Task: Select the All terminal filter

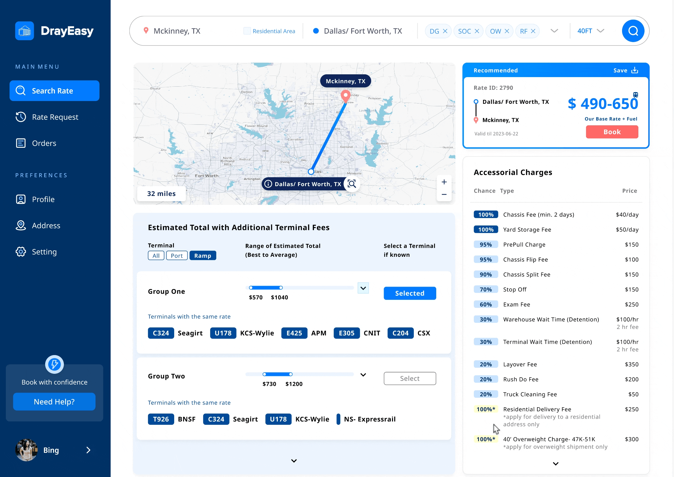Action: 156,256
